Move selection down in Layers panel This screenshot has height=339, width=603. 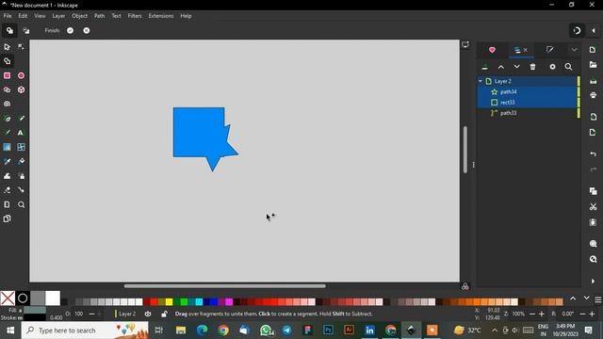click(x=516, y=67)
